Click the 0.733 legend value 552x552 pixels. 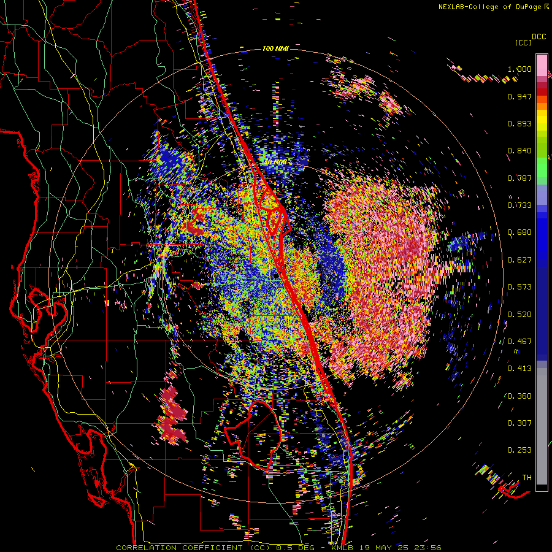[x=519, y=205]
